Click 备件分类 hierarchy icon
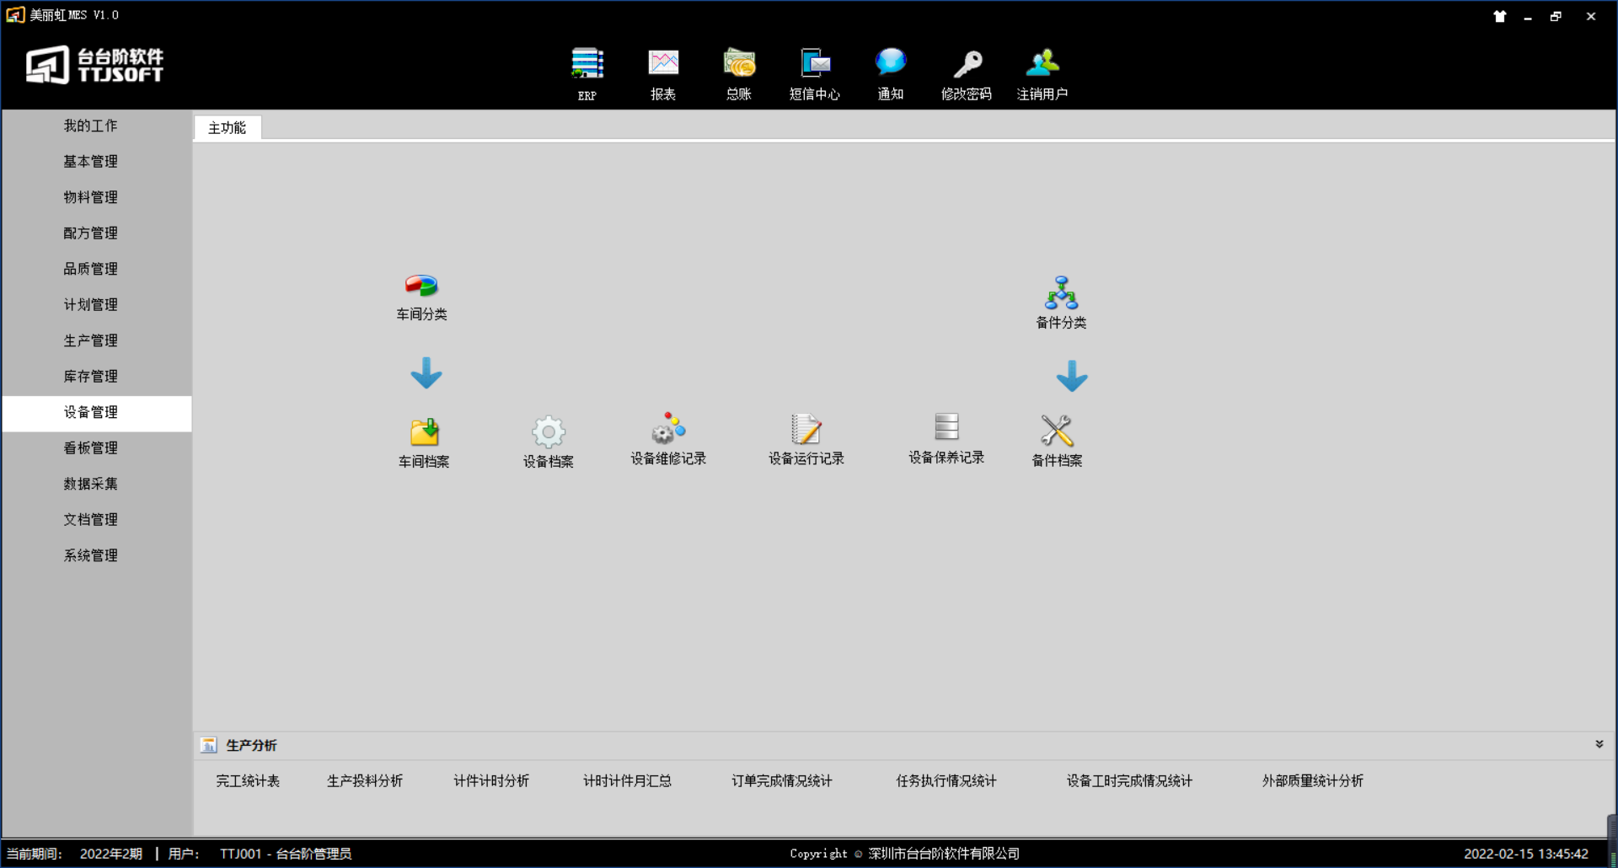Image resolution: width=1618 pixels, height=868 pixels. (1061, 293)
